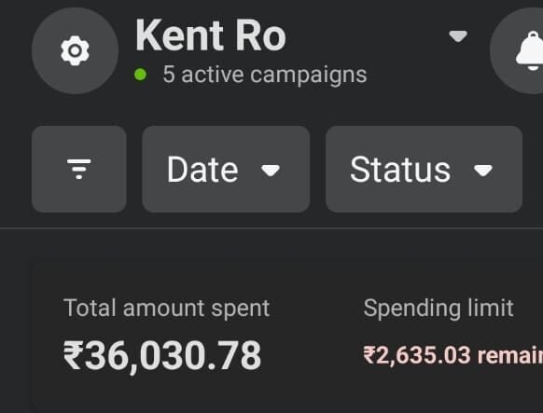Open settings with the gear icon
The width and height of the screenshot is (543, 413).
[75, 51]
